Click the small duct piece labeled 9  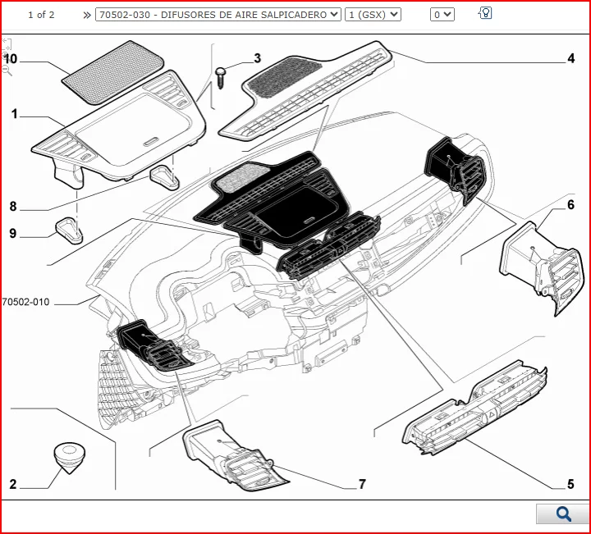(69, 230)
